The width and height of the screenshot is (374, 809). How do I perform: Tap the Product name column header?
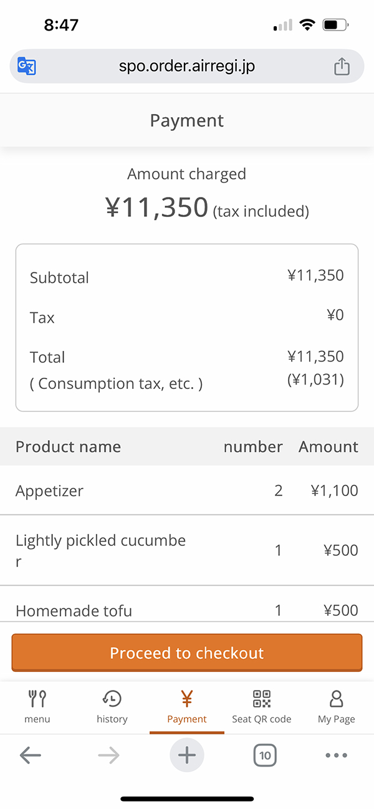coord(69,446)
